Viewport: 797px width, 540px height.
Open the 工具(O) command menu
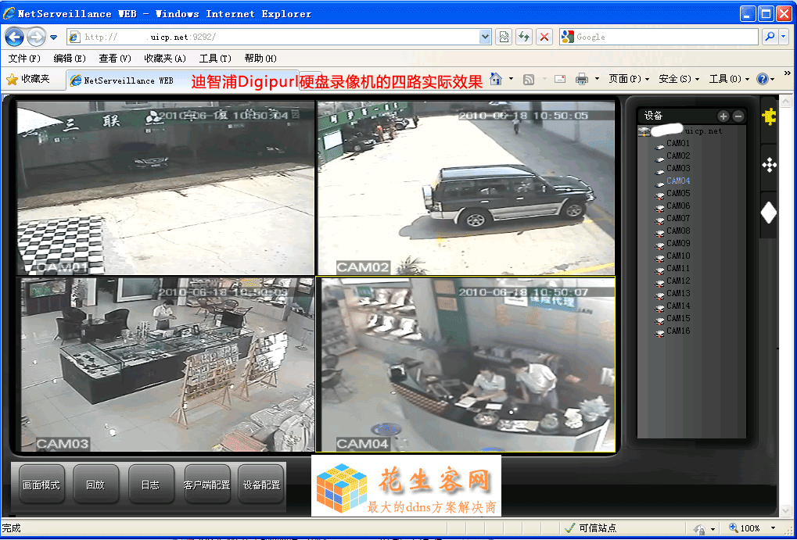tap(729, 79)
